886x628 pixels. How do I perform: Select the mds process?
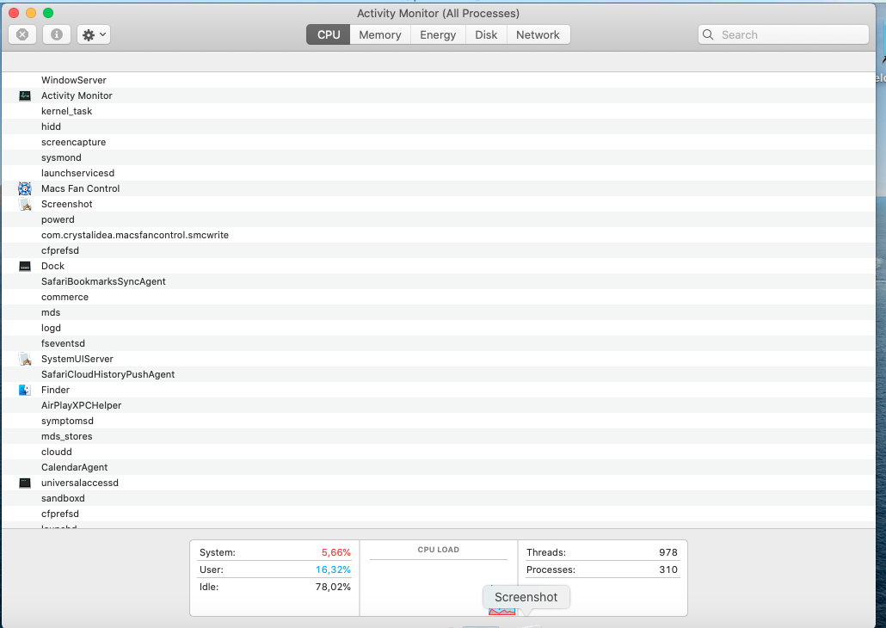coord(51,312)
